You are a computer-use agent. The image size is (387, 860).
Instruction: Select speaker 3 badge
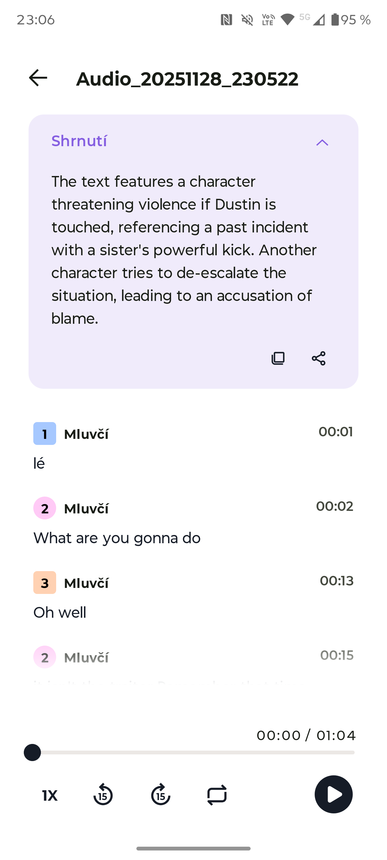tap(45, 583)
